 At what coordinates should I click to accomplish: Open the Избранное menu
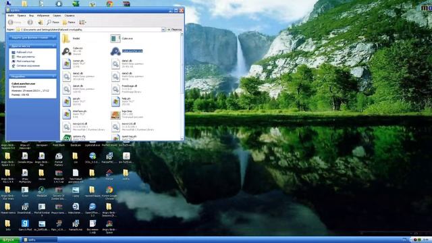(43, 16)
